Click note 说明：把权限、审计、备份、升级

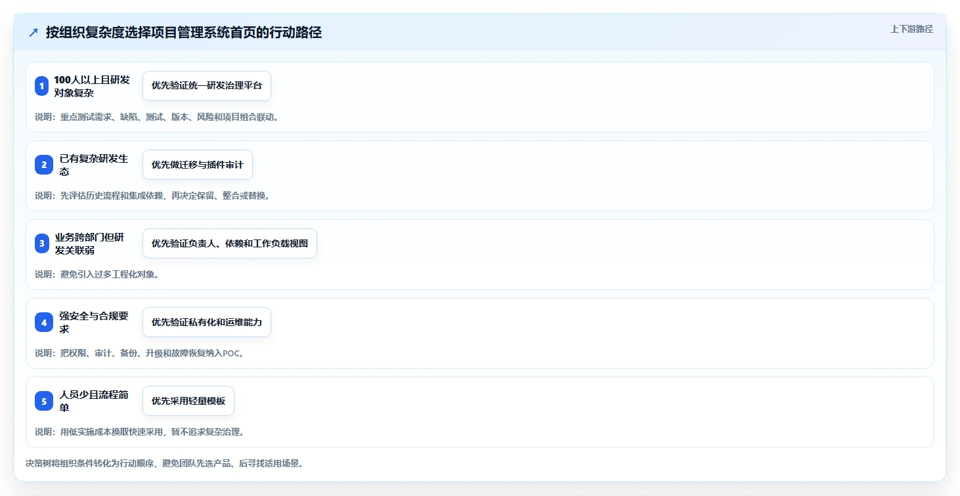[x=141, y=353]
